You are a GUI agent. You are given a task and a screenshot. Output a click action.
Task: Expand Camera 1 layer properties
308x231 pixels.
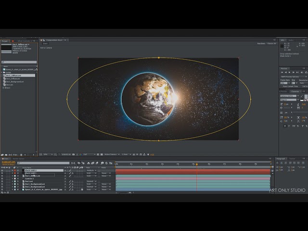click(13, 179)
